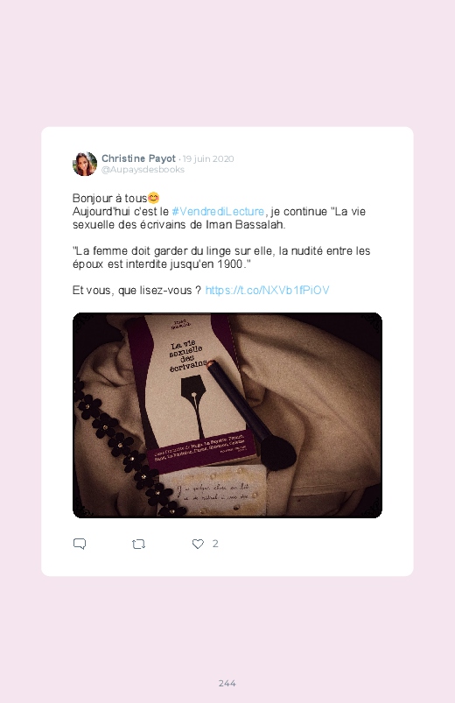Screen dimensions: 455x703
Task: Click the 'Et vous, que lisez-vous ?' text
Action: [136, 291]
